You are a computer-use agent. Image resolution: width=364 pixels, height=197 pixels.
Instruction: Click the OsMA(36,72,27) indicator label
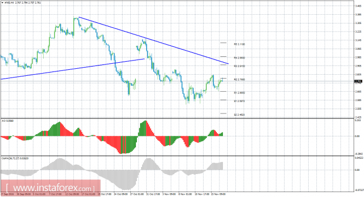coord(15,159)
